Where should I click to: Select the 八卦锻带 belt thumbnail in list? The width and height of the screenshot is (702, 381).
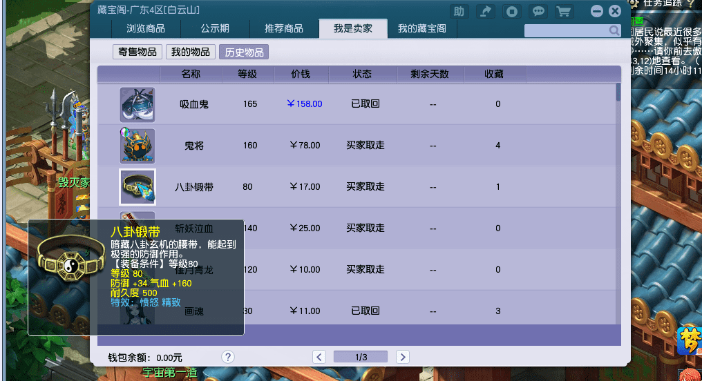[x=137, y=187]
